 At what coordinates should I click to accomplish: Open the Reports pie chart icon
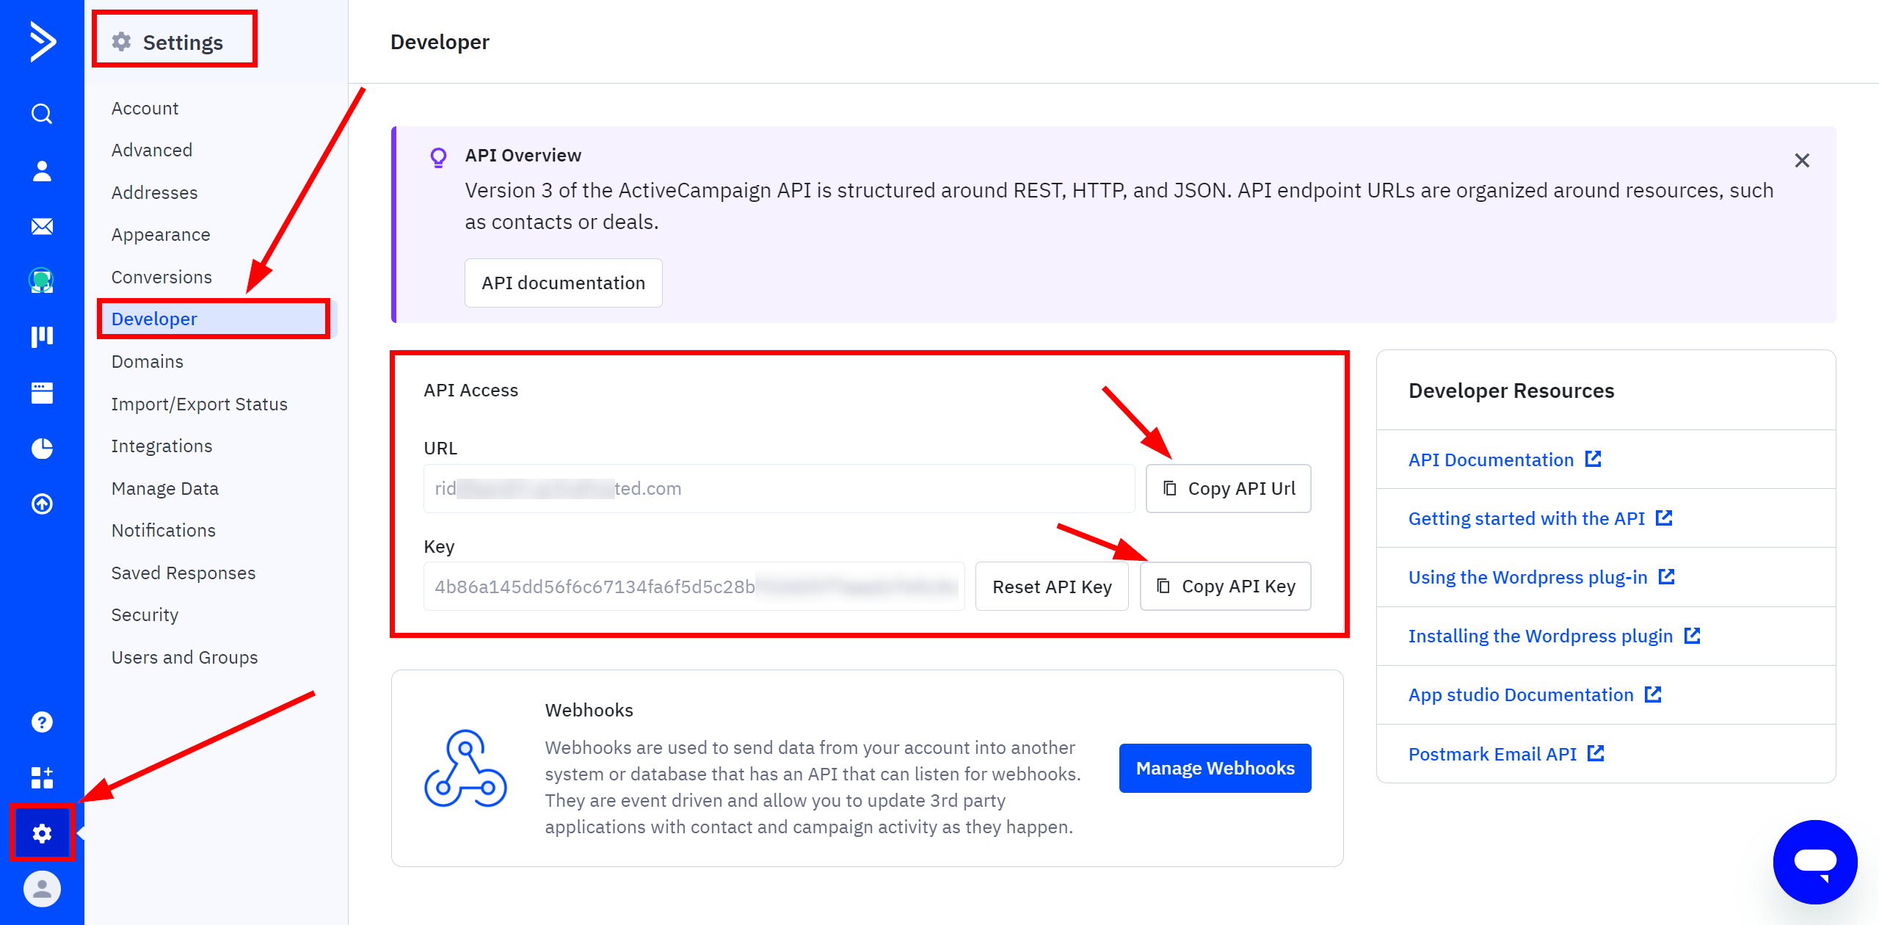42,448
